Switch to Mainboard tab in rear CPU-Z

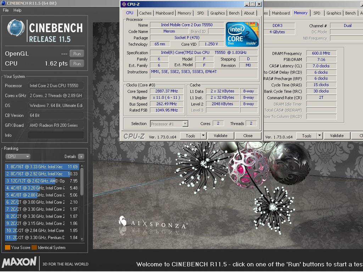tap(281, 13)
